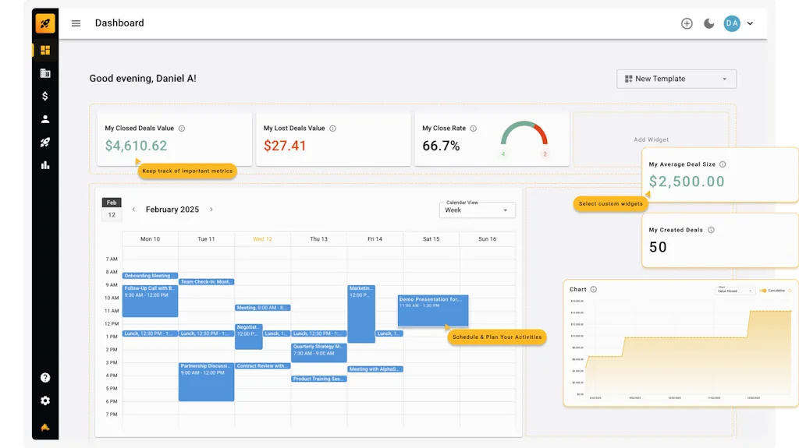
Task: Click the Partnership Discussion event block
Action: point(206,382)
